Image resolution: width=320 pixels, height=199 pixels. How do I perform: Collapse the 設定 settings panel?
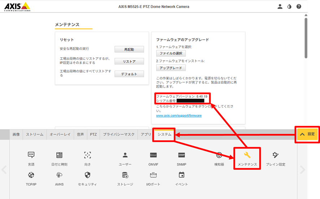(x=307, y=134)
